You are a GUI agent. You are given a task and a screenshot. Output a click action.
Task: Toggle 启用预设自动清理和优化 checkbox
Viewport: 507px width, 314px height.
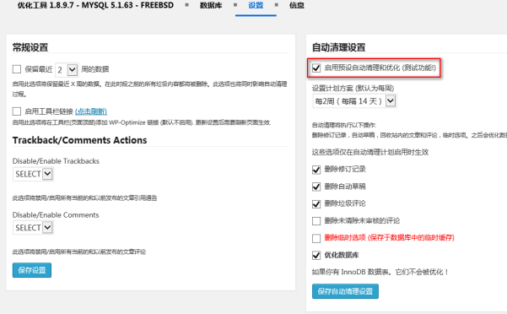click(x=316, y=68)
